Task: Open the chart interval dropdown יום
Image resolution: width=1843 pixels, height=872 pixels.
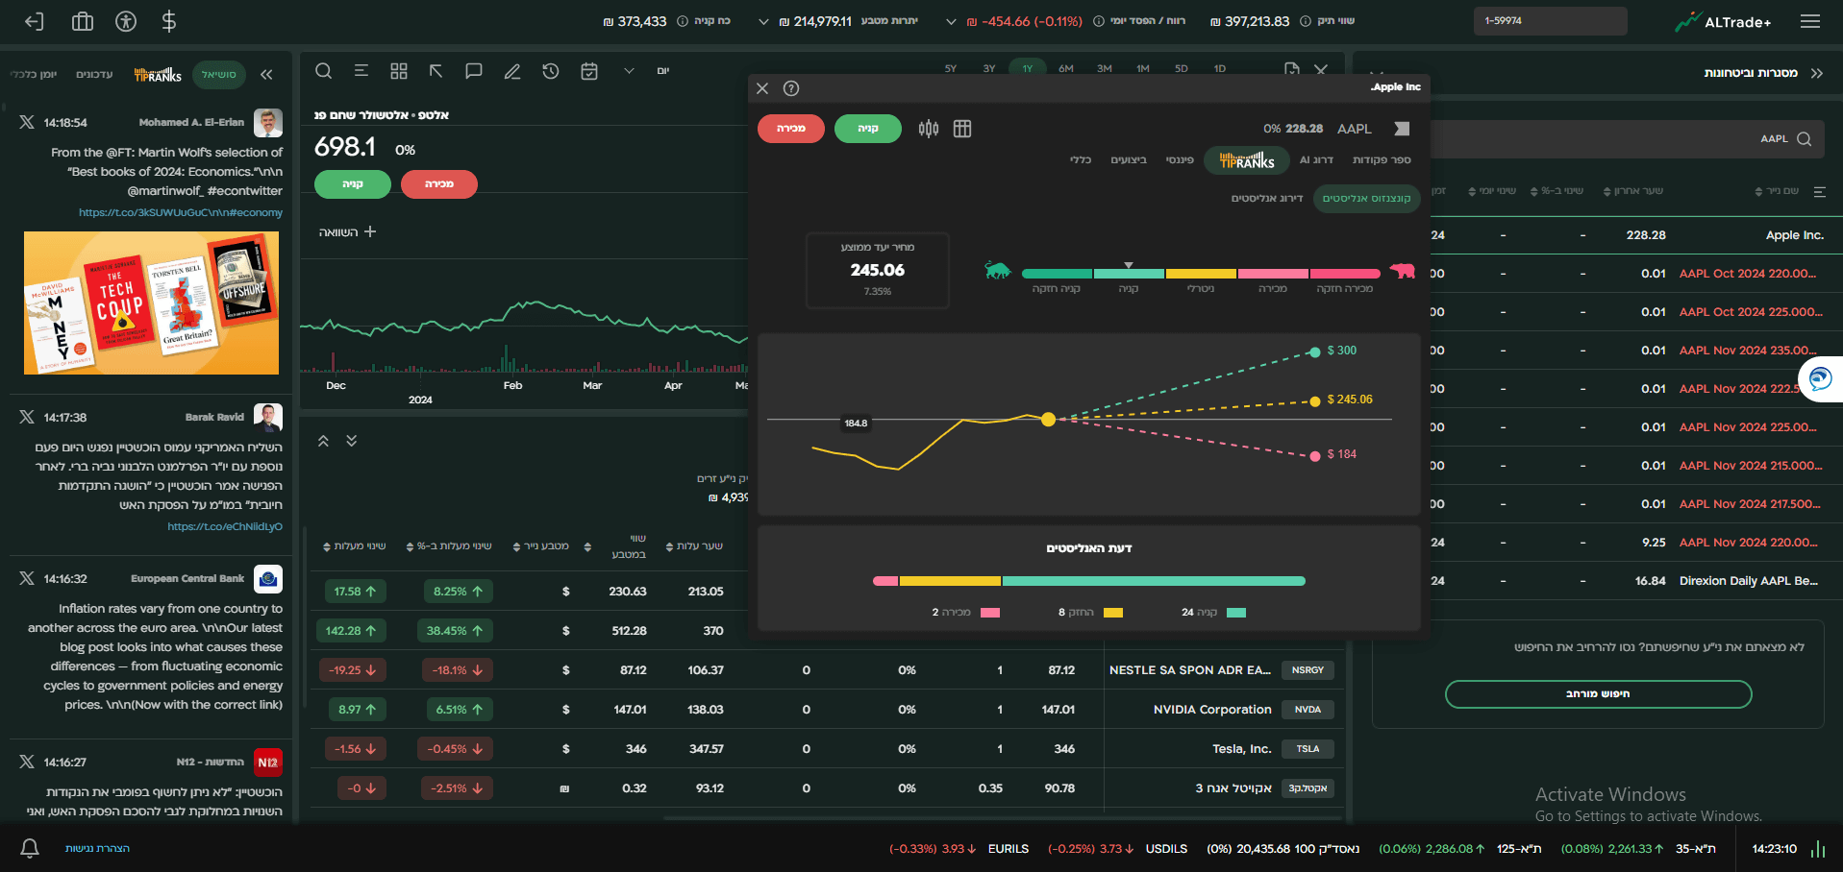Action: 646,71
